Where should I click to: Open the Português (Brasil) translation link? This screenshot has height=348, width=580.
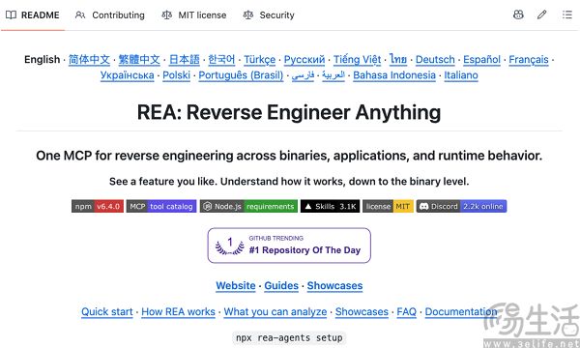pos(241,75)
